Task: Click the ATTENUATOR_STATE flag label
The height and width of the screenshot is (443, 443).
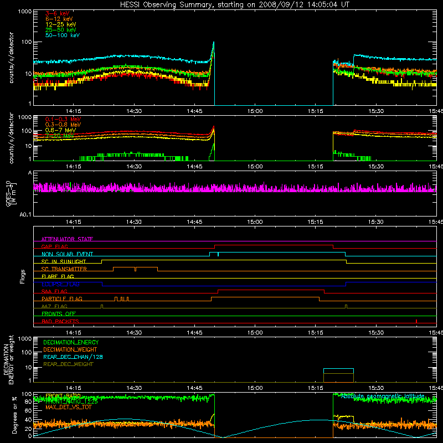Action: pos(67,239)
